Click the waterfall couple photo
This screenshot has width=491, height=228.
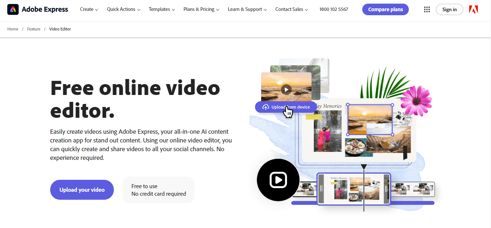coord(328,131)
